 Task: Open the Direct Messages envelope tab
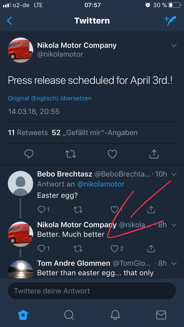coord(161,315)
